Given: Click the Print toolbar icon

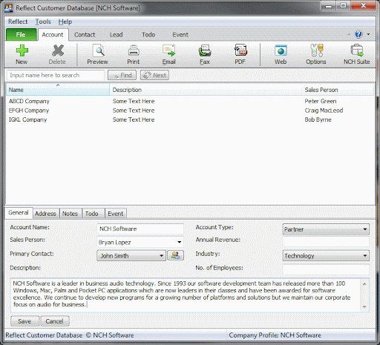Looking at the screenshot, I should (x=134, y=54).
